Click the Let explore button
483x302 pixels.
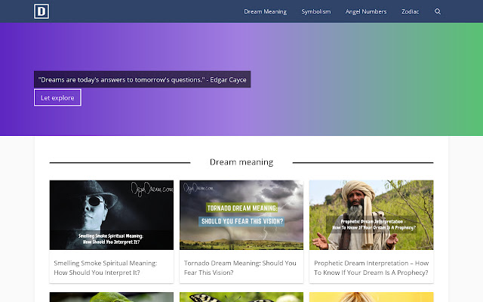click(57, 97)
